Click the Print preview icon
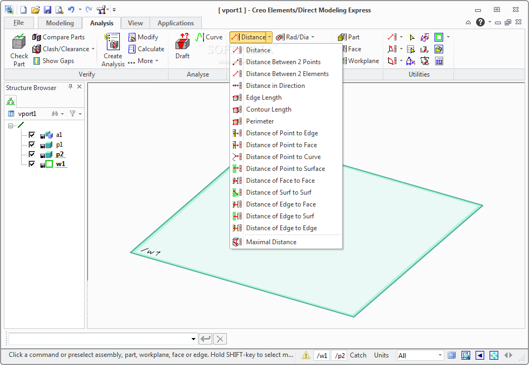The height and width of the screenshot is (365, 529). click(x=59, y=10)
